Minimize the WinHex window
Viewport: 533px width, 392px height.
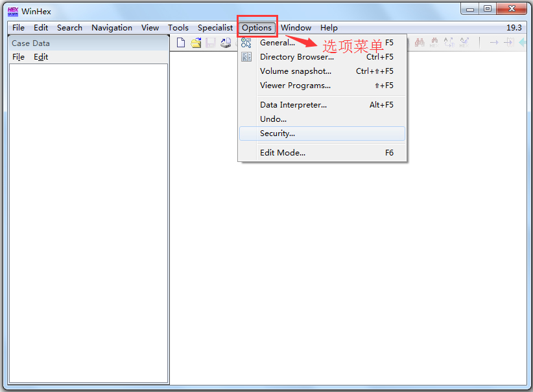click(x=469, y=9)
